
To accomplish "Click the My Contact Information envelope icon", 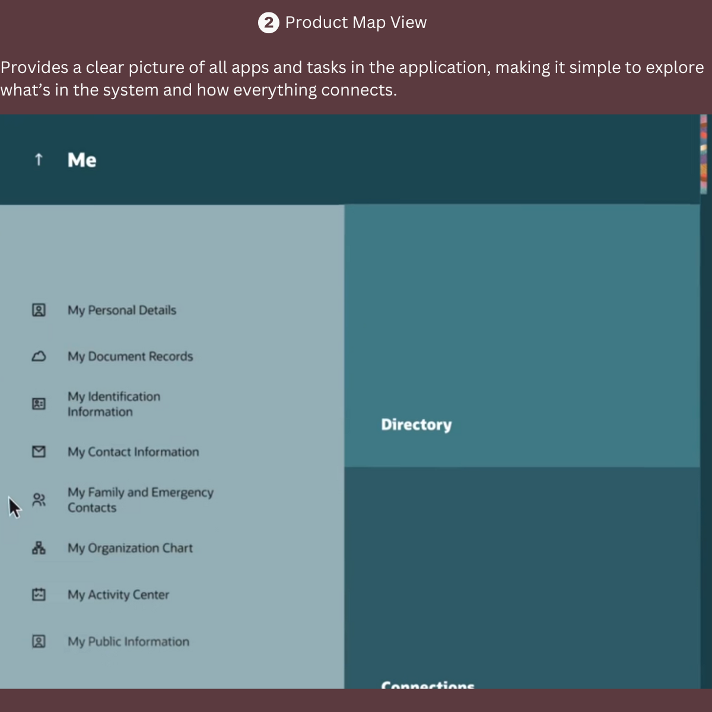I will tap(39, 452).
